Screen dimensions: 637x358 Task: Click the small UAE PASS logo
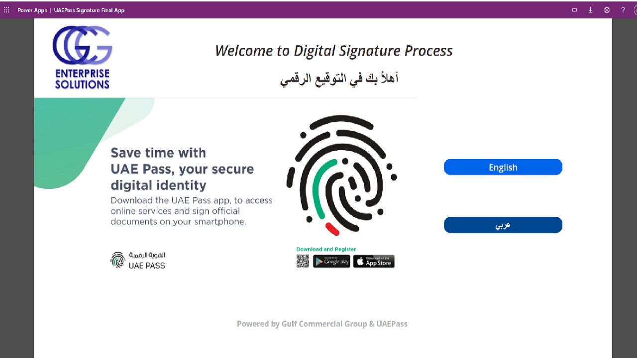point(138,260)
